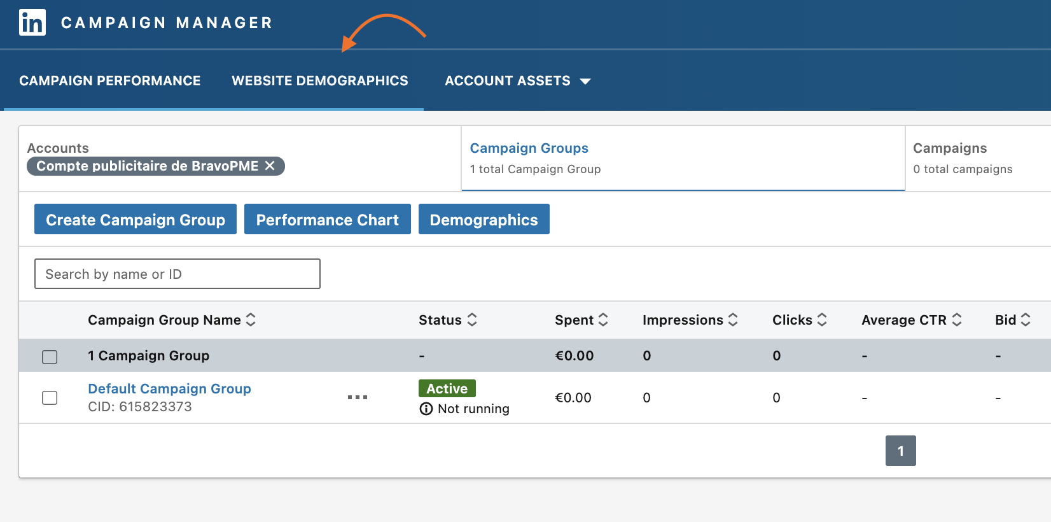Remove the Compte publicitaire de BravoPME filter
The width and height of the screenshot is (1051, 522).
coord(270,166)
